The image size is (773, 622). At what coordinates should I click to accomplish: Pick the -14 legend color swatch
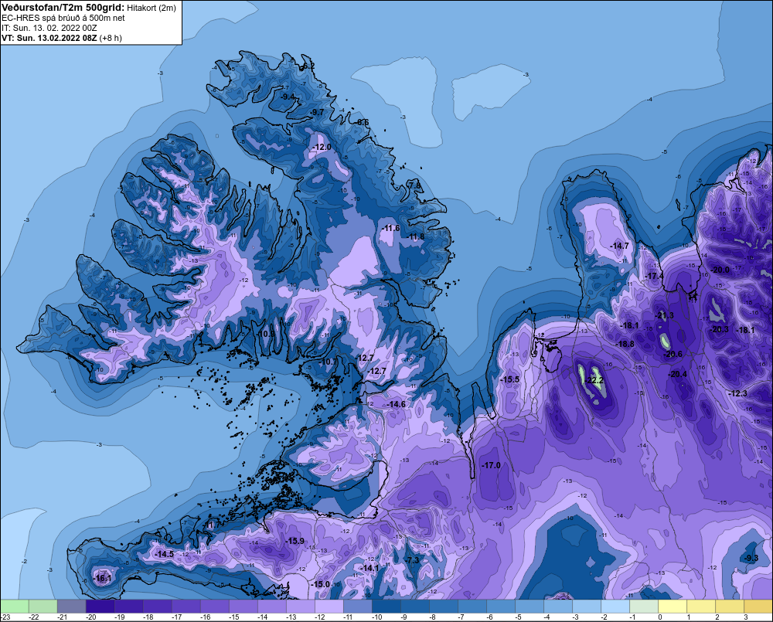pyautogui.click(x=272, y=606)
